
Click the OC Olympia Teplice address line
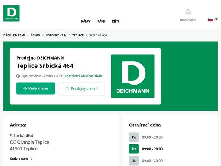tap(29, 142)
